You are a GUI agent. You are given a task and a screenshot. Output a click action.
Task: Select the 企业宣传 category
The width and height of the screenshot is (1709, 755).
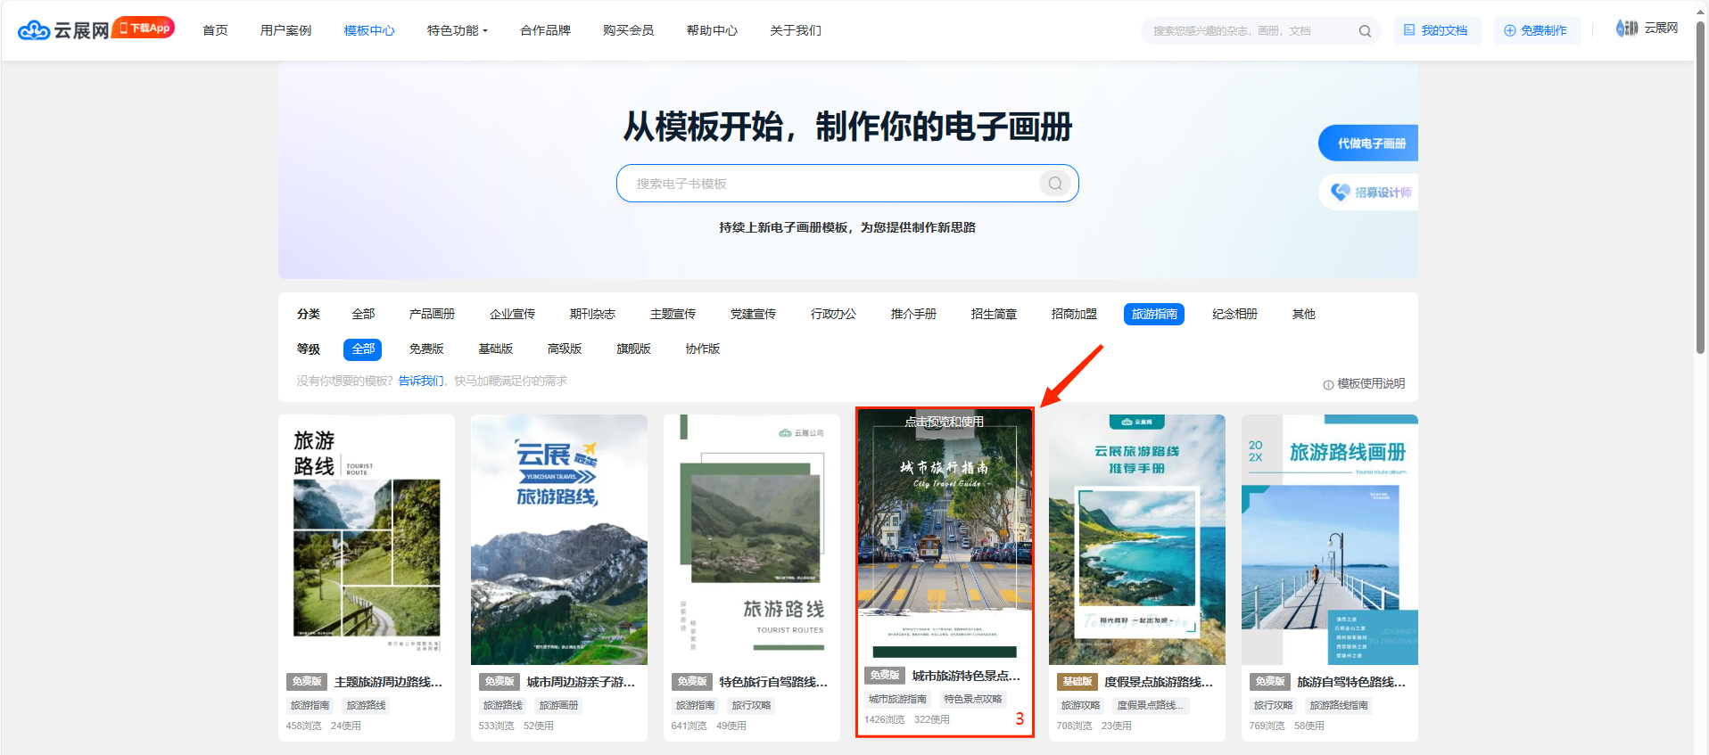pos(512,314)
